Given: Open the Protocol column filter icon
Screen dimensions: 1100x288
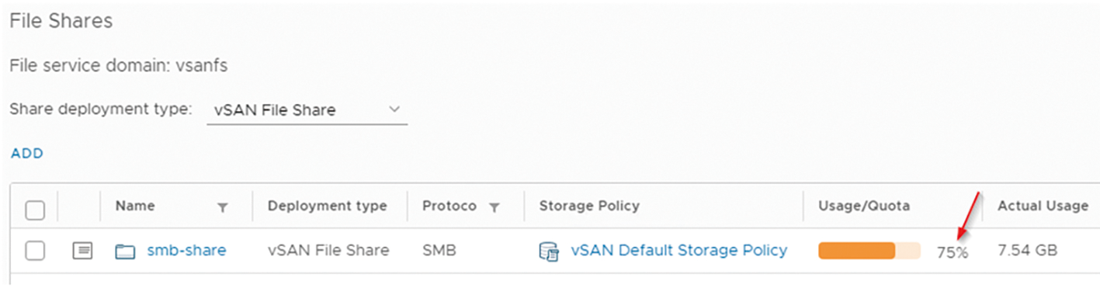Looking at the screenshot, I should (494, 207).
